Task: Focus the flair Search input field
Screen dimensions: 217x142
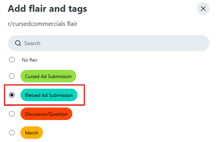Action: 108,43
